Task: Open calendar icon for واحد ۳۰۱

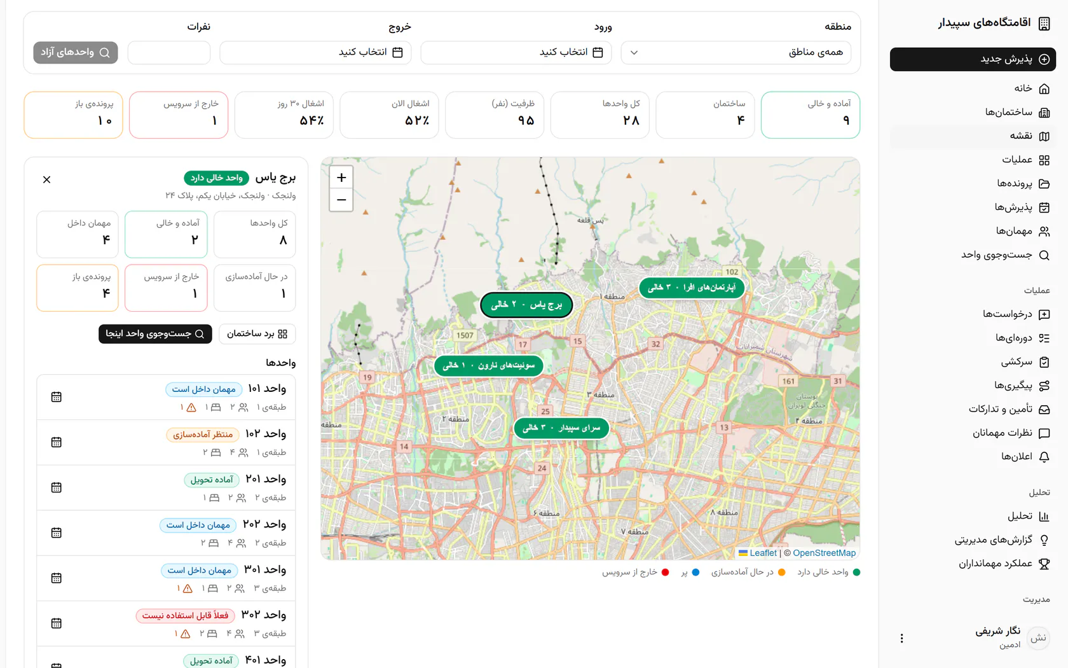Action: click(x=56, y=578)
